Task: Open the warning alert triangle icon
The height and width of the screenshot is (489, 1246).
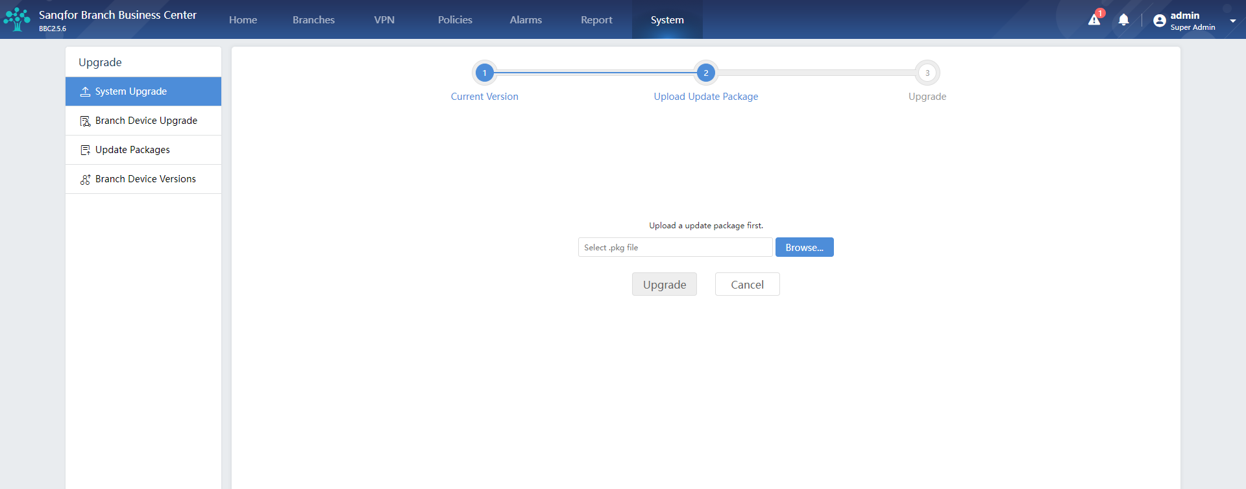Action: pyautogui.click(x=1094, y=20)
